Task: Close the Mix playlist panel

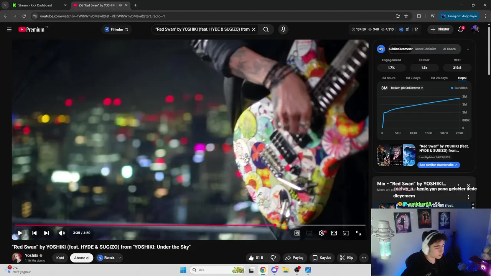Action: (468, 186)
